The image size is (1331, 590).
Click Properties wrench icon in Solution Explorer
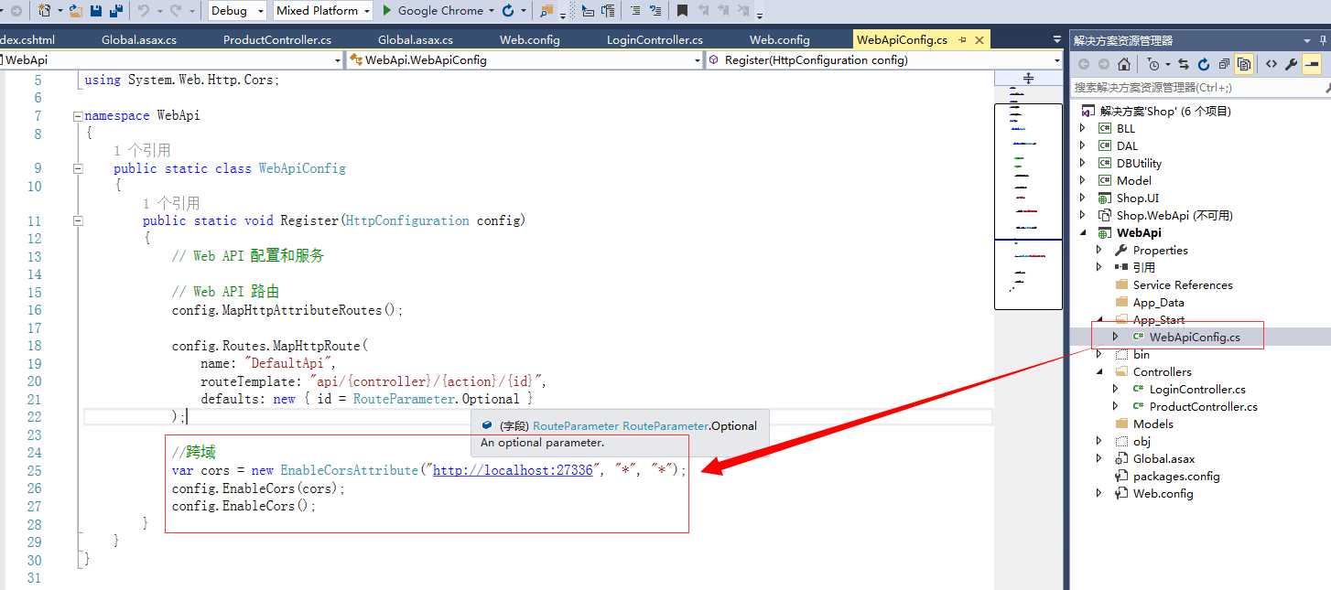pos(1292,64)
